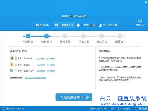Click the 温馨提示 heading
The width and height of the screenshot is (148, 111).
tap(105, 51)
